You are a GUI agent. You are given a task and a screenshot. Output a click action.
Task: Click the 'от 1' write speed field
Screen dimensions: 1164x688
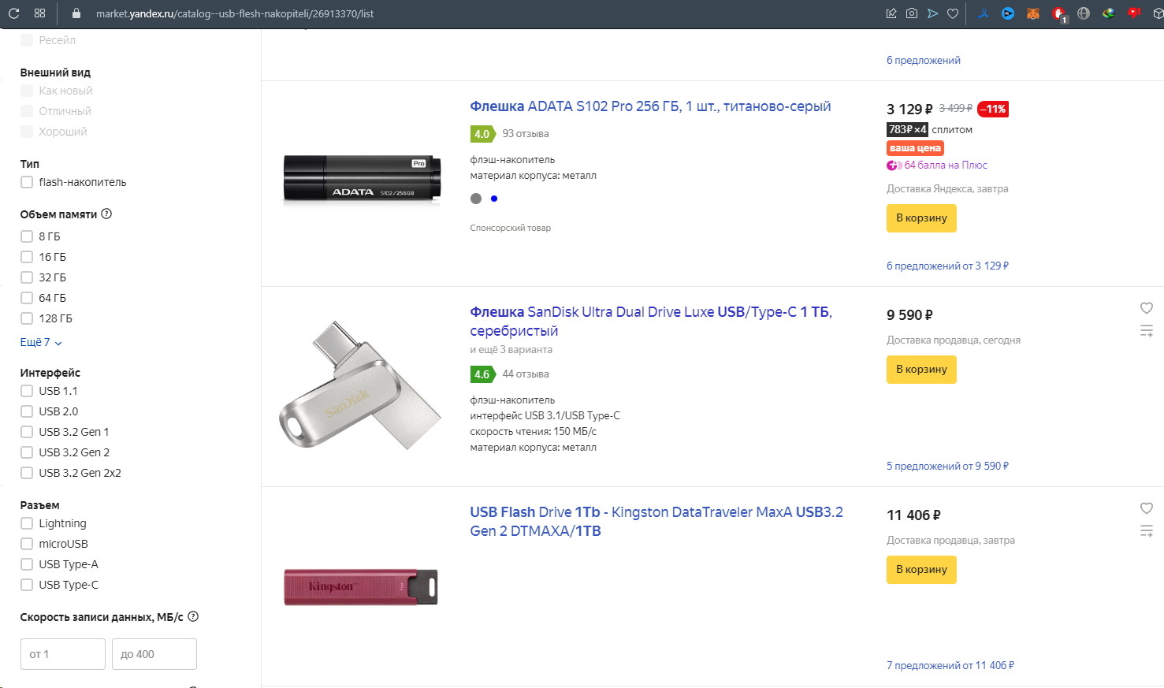click(x=62, y=654)
